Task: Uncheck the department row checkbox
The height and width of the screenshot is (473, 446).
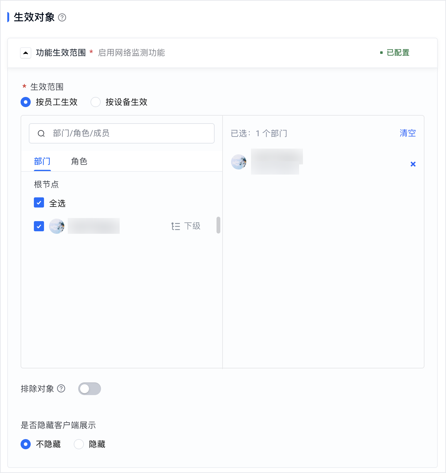Action: click(39, 226)
